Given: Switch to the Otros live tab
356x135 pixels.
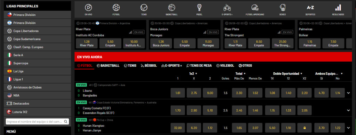Looking at the screenshot, I should (x=245, y=65).
